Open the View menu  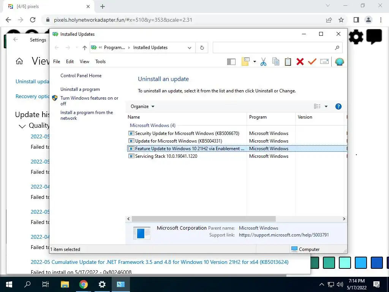pyautogui.click(x=84, y=62)
